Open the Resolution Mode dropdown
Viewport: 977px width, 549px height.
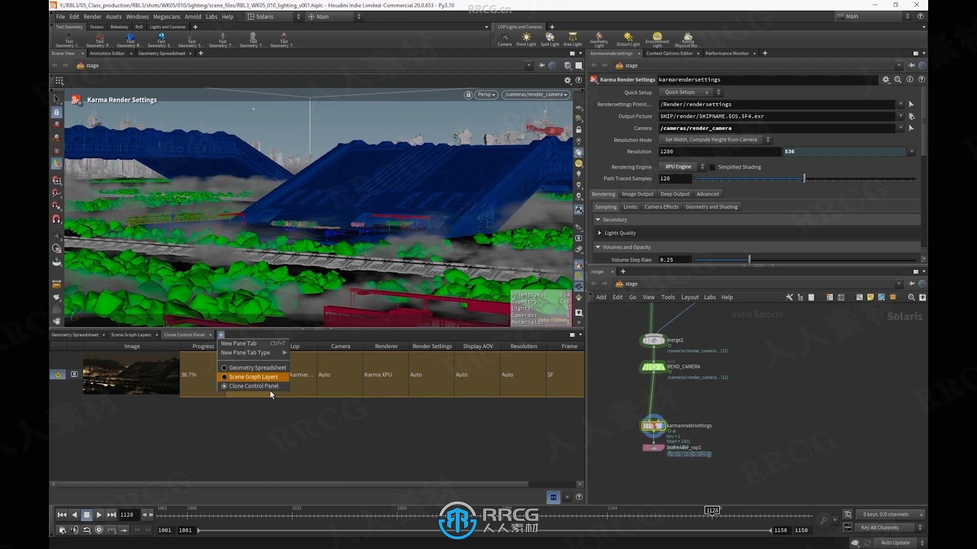pos(715,140)
